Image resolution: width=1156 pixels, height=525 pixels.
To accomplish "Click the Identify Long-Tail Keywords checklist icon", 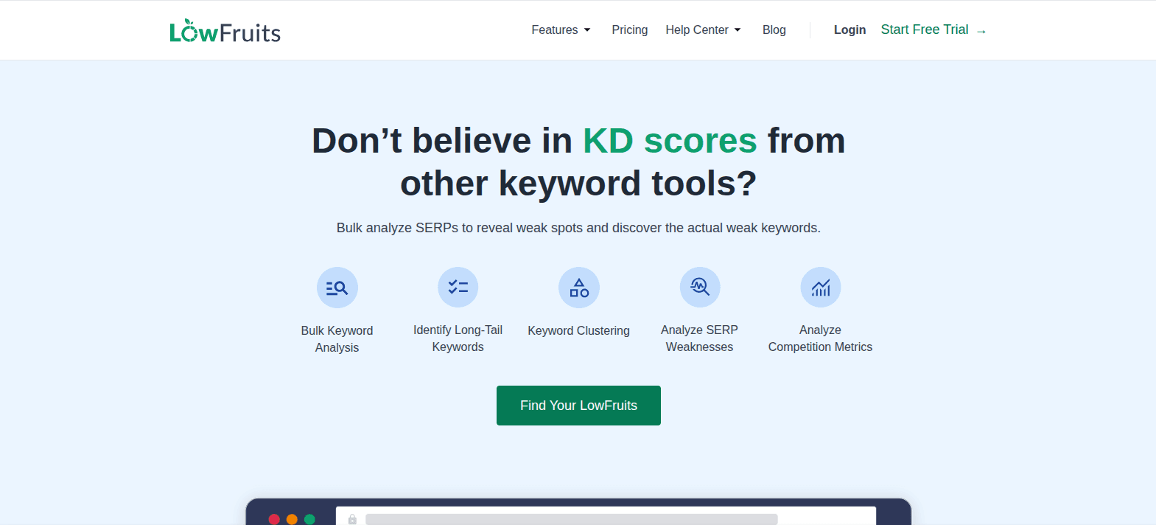I will [458, 288].
